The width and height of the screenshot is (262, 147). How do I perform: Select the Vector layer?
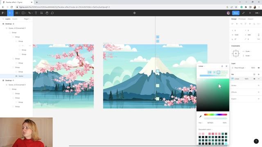pos(16,76)
